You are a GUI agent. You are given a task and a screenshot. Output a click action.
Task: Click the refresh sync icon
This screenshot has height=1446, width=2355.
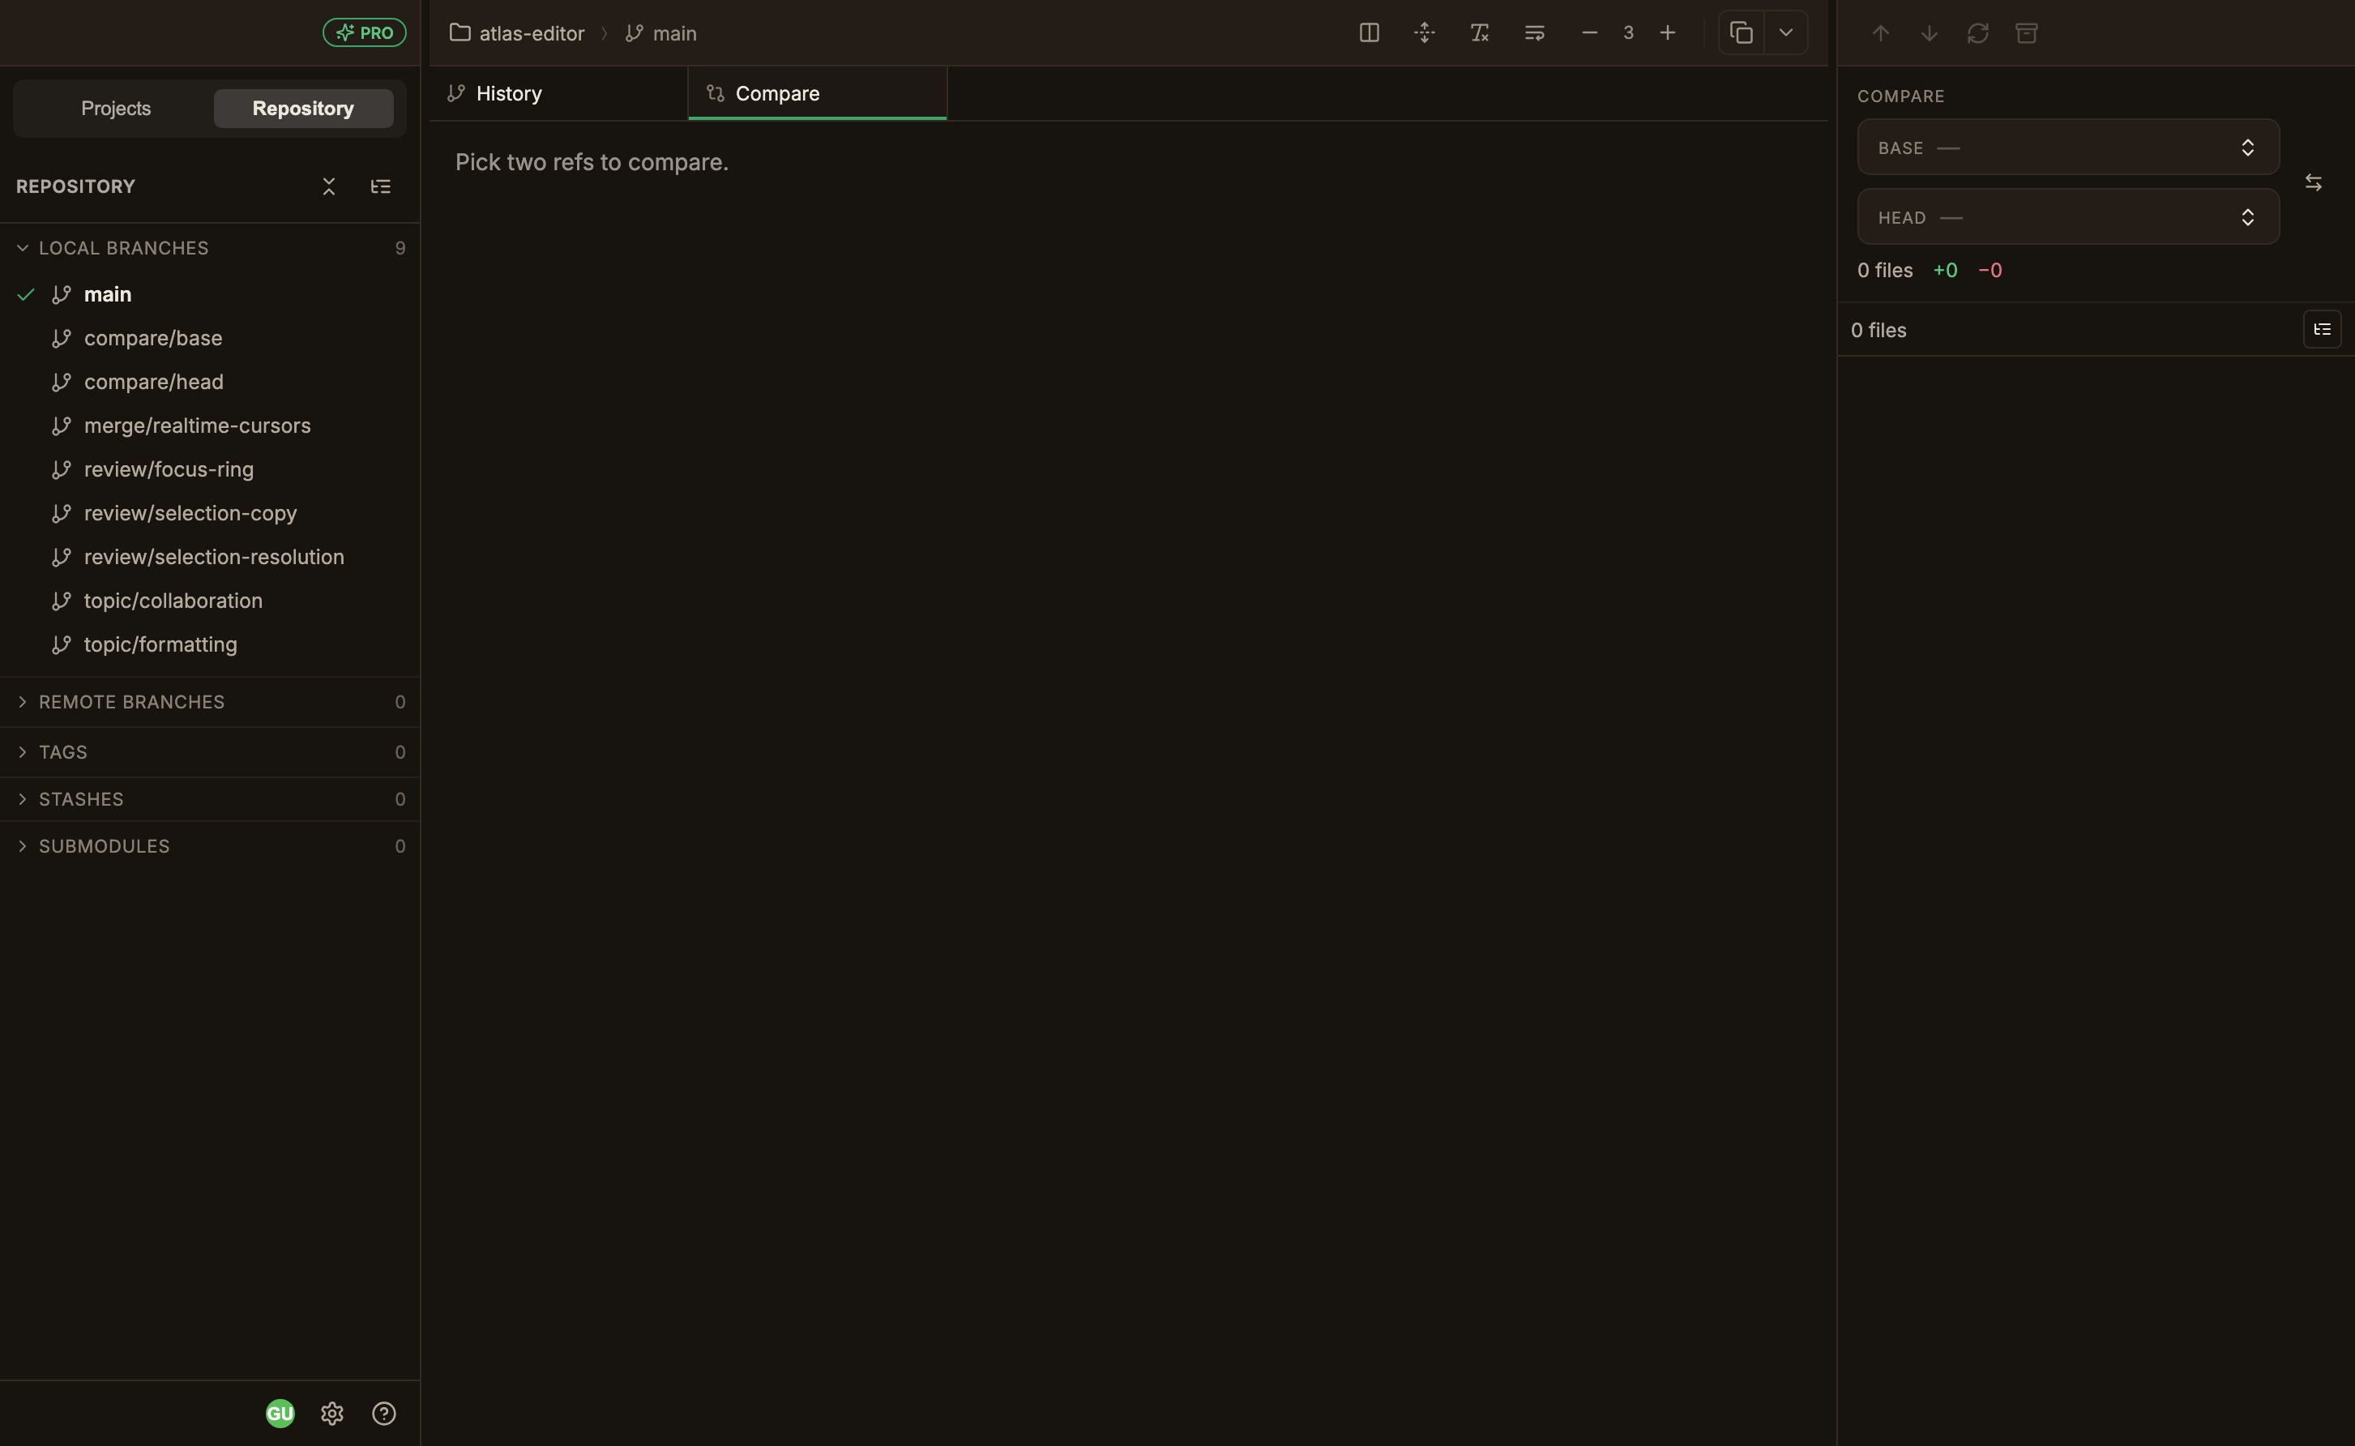point(1978,33)
